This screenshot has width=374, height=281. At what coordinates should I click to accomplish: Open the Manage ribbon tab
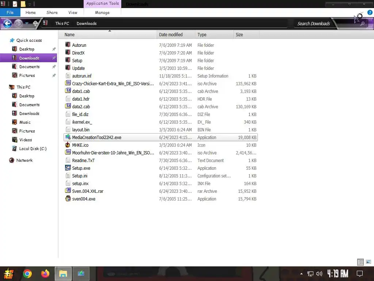[102, 12]
